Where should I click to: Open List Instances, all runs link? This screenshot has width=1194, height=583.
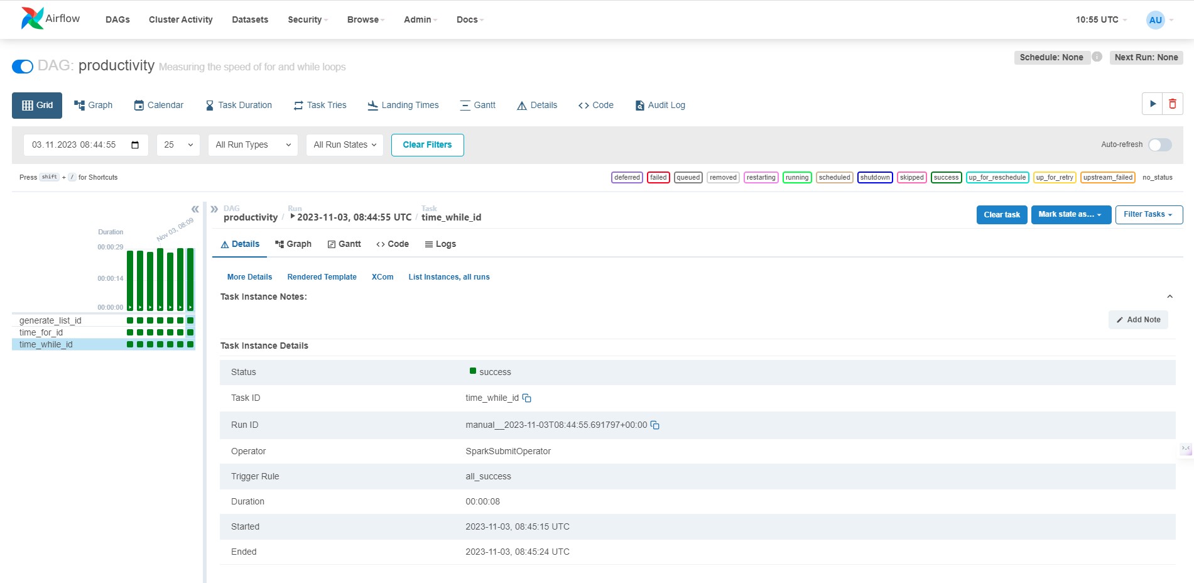click(x=449, y=277)
